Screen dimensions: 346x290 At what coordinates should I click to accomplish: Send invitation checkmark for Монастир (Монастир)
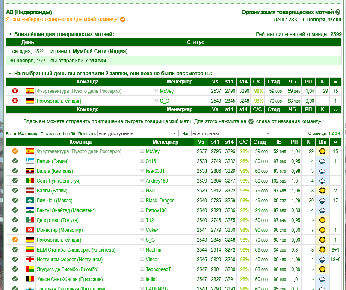pos(15,230)
